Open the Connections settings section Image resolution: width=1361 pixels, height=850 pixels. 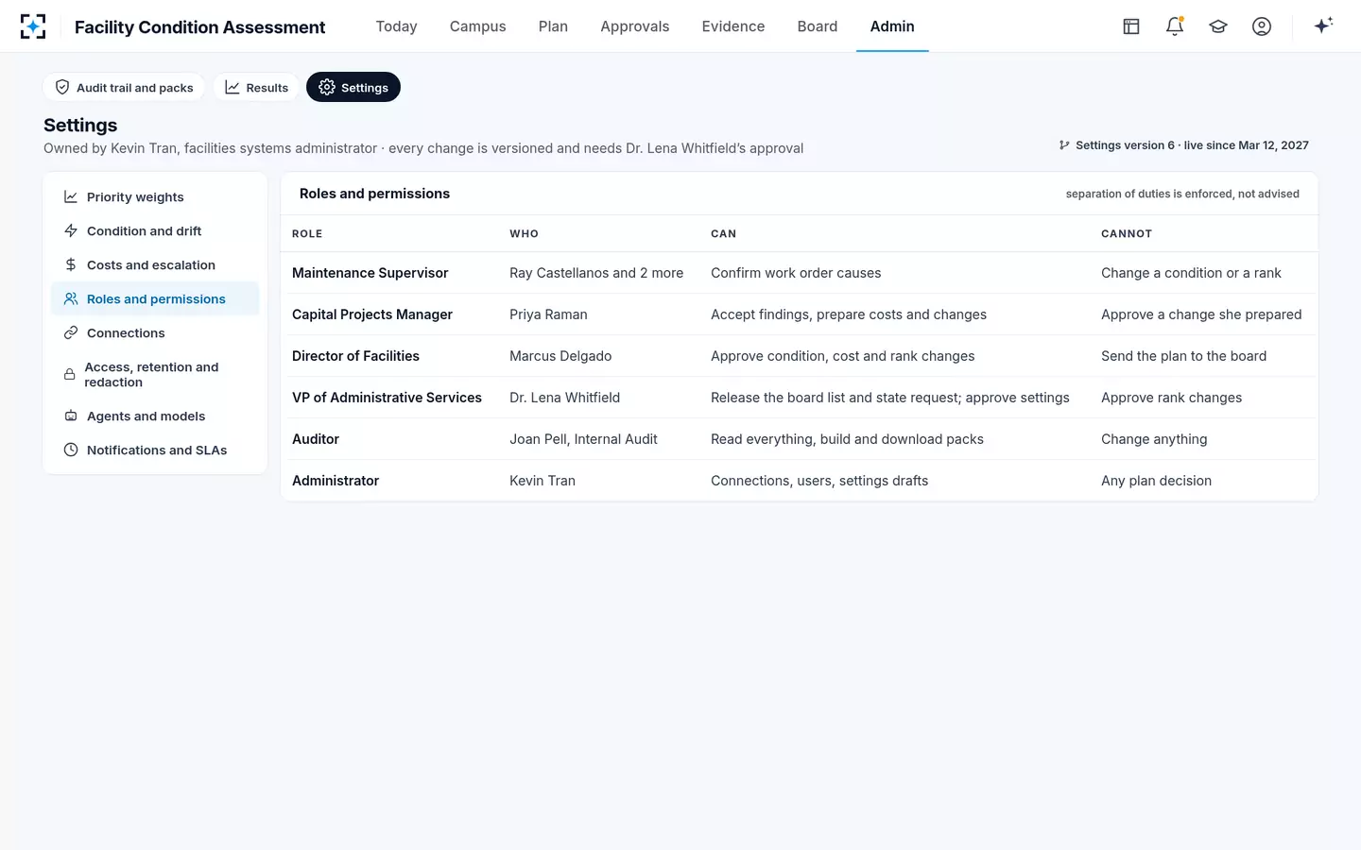155,332
